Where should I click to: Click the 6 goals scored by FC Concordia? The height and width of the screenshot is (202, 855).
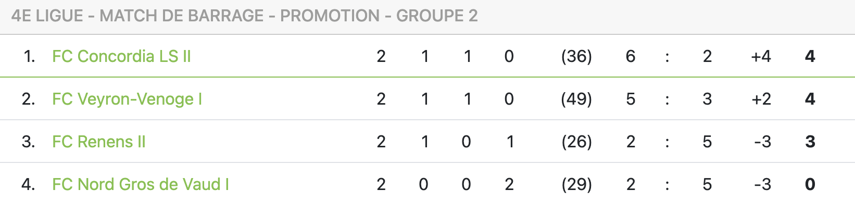click(x=631, y=56)
